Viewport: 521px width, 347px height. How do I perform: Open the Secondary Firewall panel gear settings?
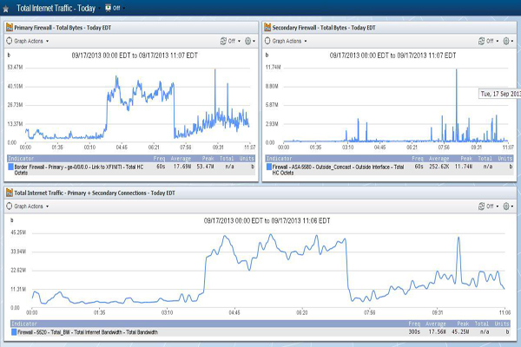tap(506, 41)
